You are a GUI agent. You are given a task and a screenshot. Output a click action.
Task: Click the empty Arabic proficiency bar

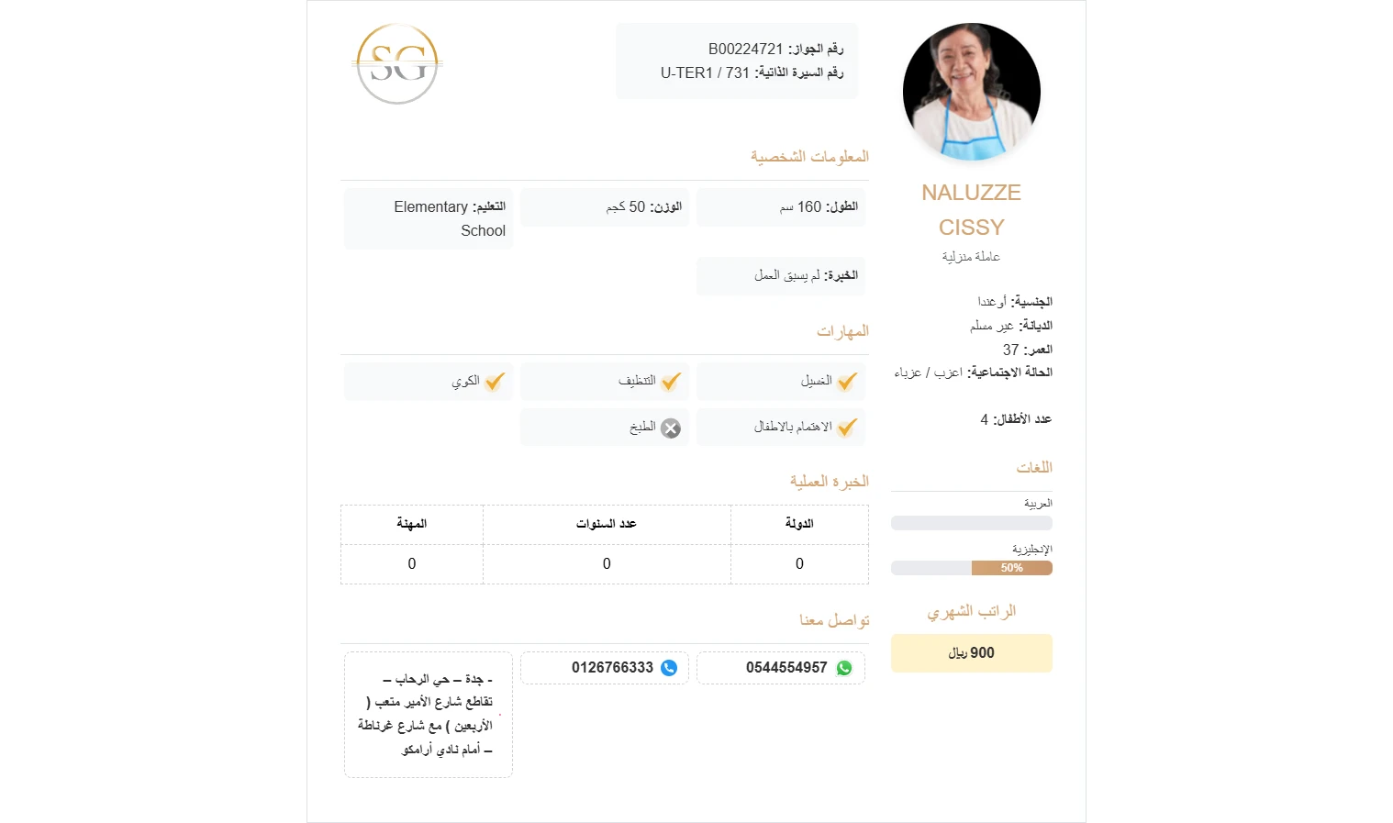[x=971, y=523]
